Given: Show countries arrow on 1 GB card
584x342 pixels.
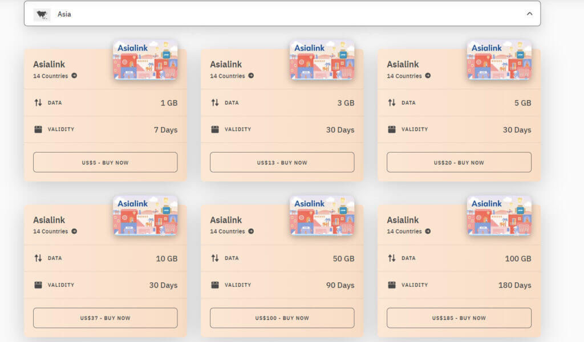Looking at the screenshot, I should 74,76.
